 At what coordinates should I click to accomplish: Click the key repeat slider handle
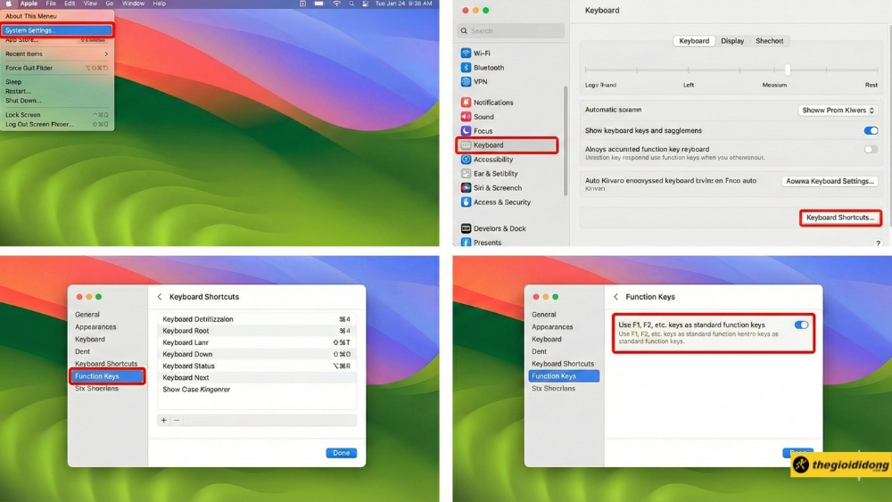pyautogui.click(x=788, y=70)
